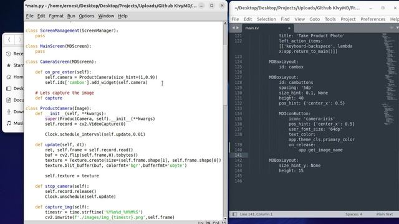Go to next tab arrow in Sublime

pos(238,28)
